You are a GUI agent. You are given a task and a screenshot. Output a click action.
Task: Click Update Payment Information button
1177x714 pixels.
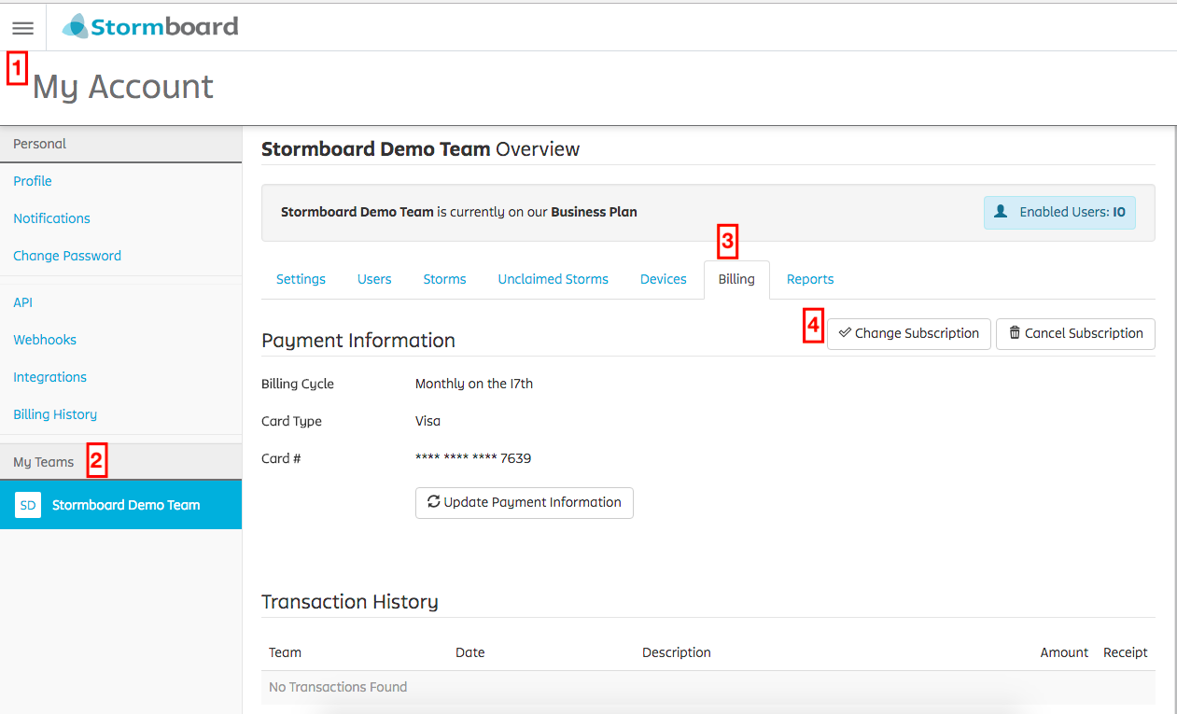tap(525, 502)
